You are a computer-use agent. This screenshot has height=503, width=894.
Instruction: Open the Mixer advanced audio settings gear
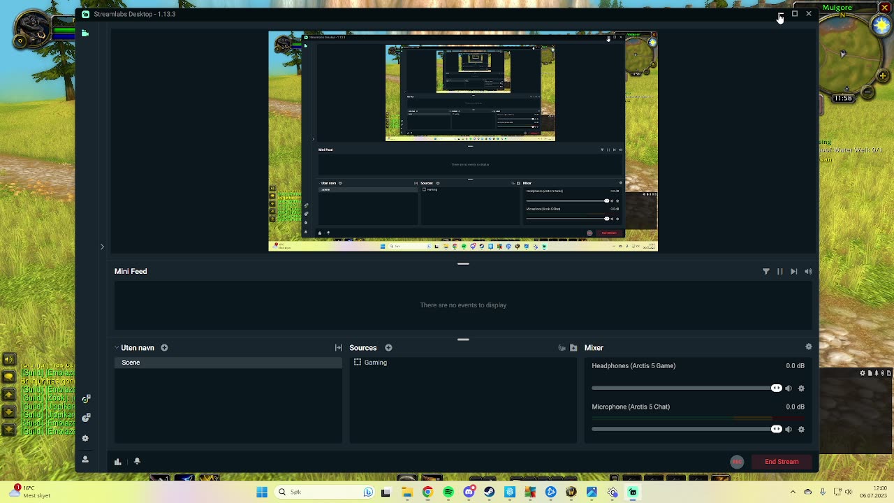(809, 347)
